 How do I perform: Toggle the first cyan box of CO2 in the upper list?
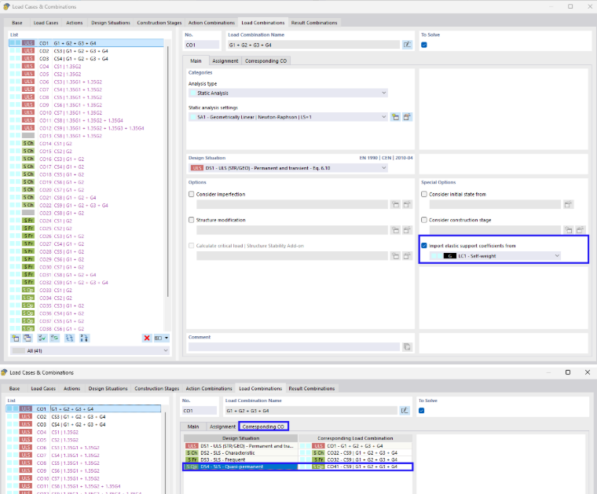(x=13, y=50)
